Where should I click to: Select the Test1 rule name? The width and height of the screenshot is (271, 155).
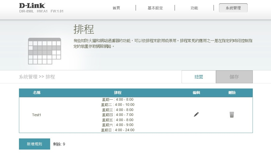pos(36,115)
